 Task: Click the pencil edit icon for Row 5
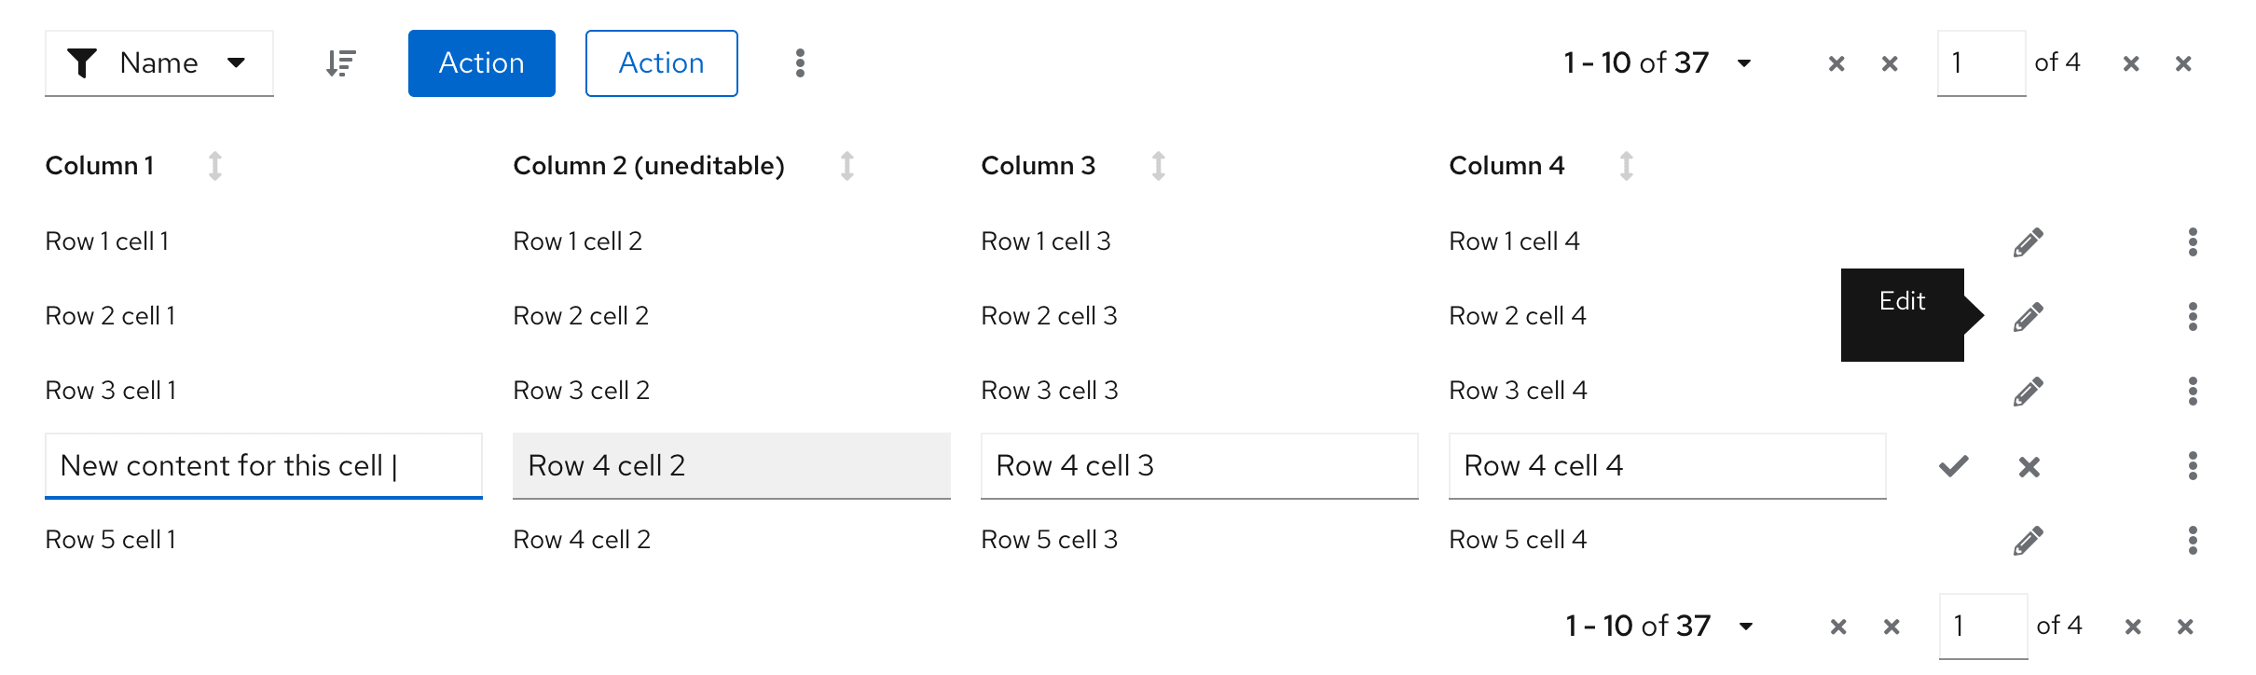coord(2029,541)
